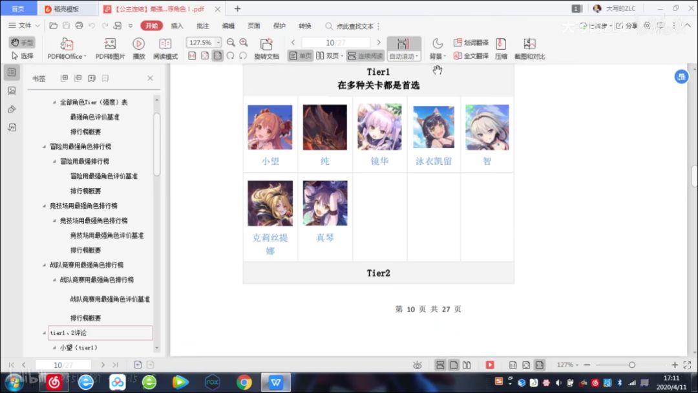698x393 pixels.
Task: Click the open file icon
Action: point(54,25)
